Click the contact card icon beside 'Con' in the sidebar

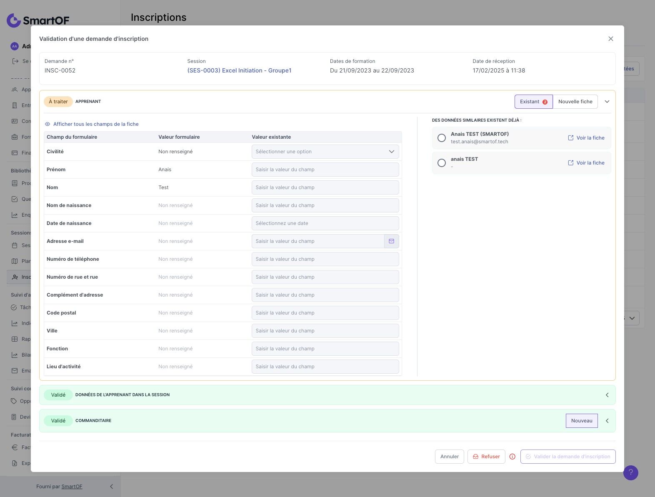pyautogui.click(x=15, y=121)
